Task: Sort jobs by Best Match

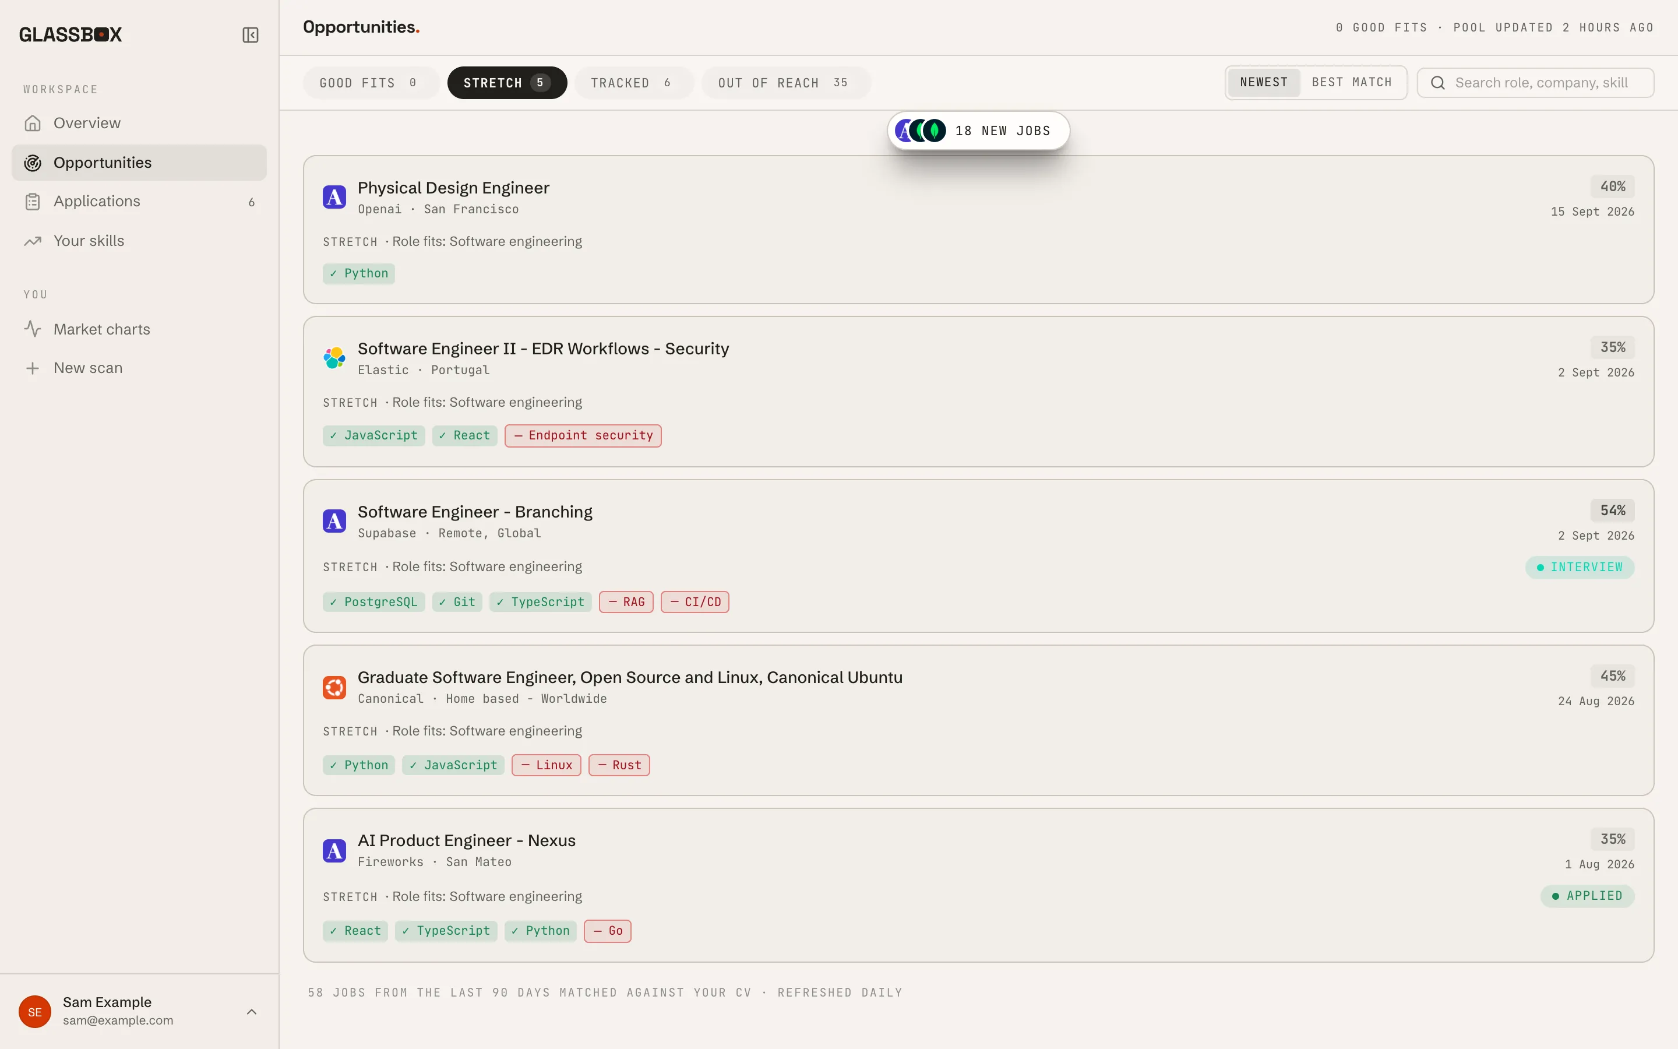Action: [1351, 83]
